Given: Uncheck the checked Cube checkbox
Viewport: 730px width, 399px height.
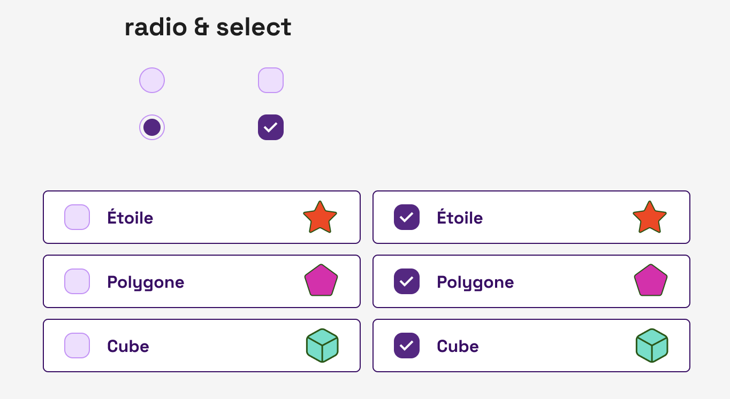Looking at the screenshot, I should coord(407,346).
